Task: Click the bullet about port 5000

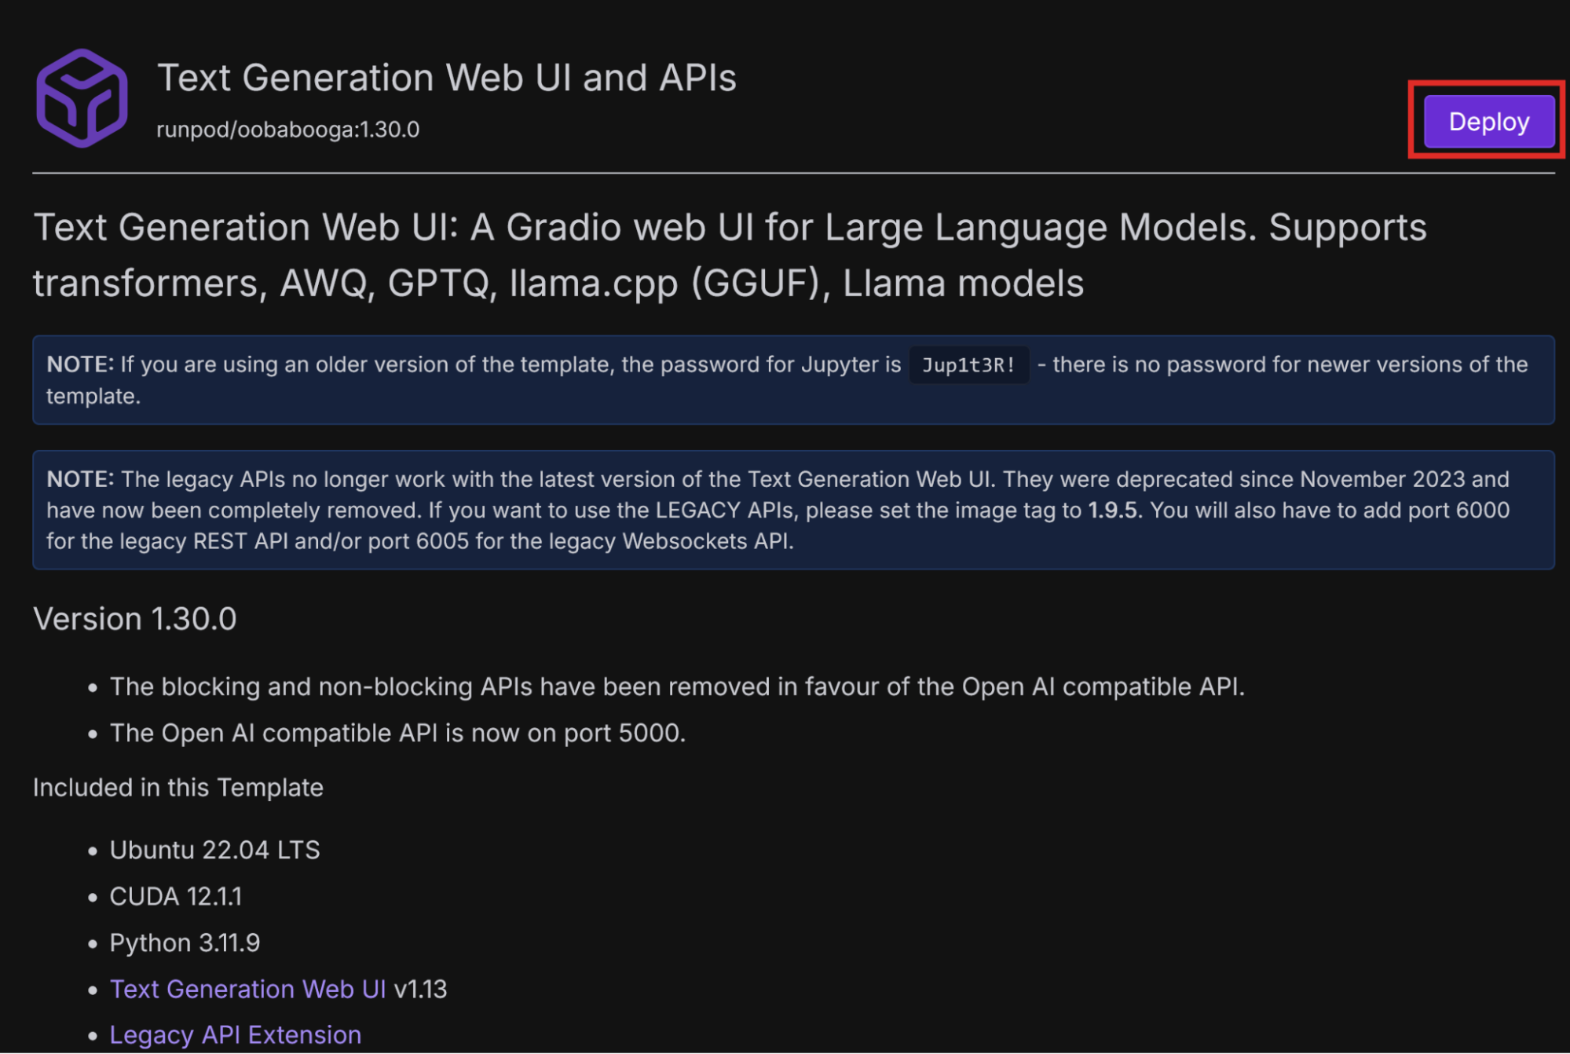Action: (x=397, y=733)
